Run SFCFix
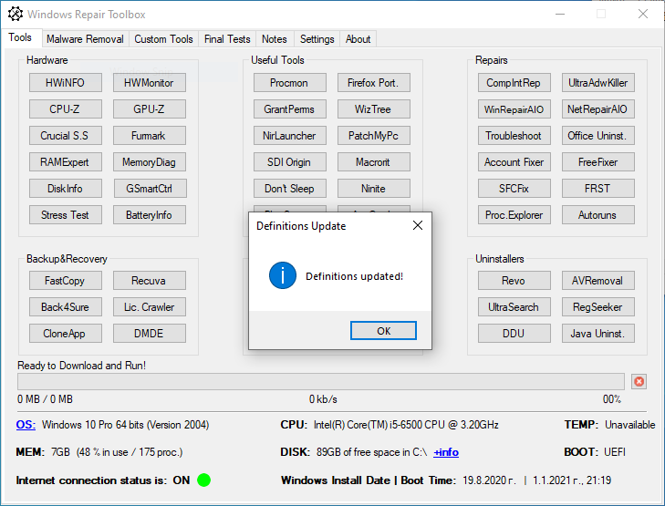Image resolution: width=665 pixels, height=506 pixels. 514,188
